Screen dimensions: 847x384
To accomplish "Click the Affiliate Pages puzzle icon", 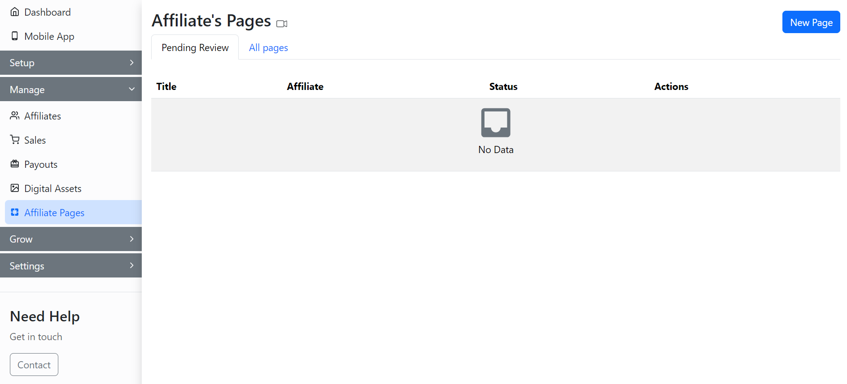I will pyautogui.click(x=15, y=213).
